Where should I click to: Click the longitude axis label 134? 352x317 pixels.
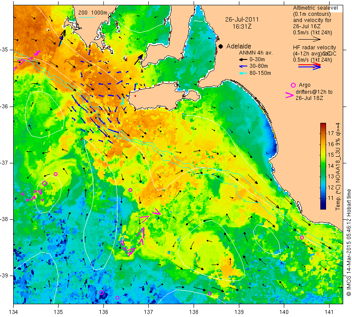pos(13,312)
